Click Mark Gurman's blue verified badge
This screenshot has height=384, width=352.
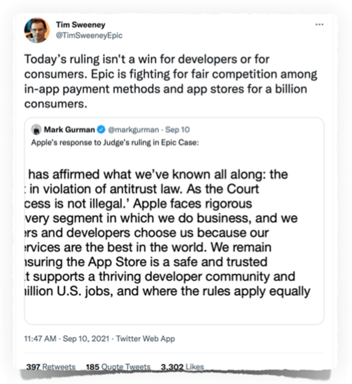100,130
